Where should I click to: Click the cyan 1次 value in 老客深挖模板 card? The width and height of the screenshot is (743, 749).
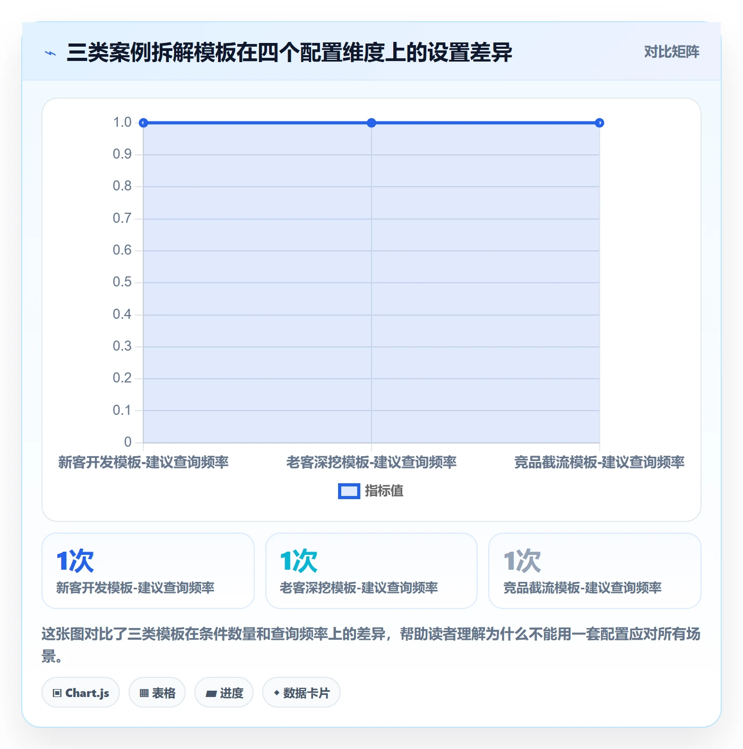click(x=299, y=561)
